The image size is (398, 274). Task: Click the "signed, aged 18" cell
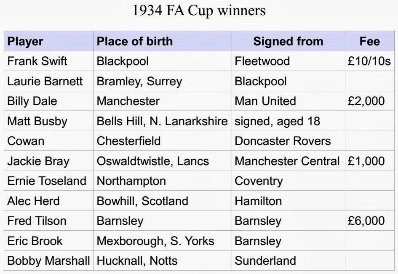pyautogui.click(x=277, y=121)
